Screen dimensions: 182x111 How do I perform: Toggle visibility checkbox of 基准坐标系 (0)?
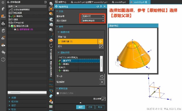pyautogui.click(x=15, y=29)
